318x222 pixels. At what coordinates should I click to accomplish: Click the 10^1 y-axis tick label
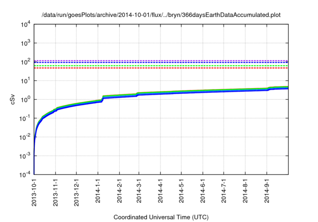[x=25, y=80]
